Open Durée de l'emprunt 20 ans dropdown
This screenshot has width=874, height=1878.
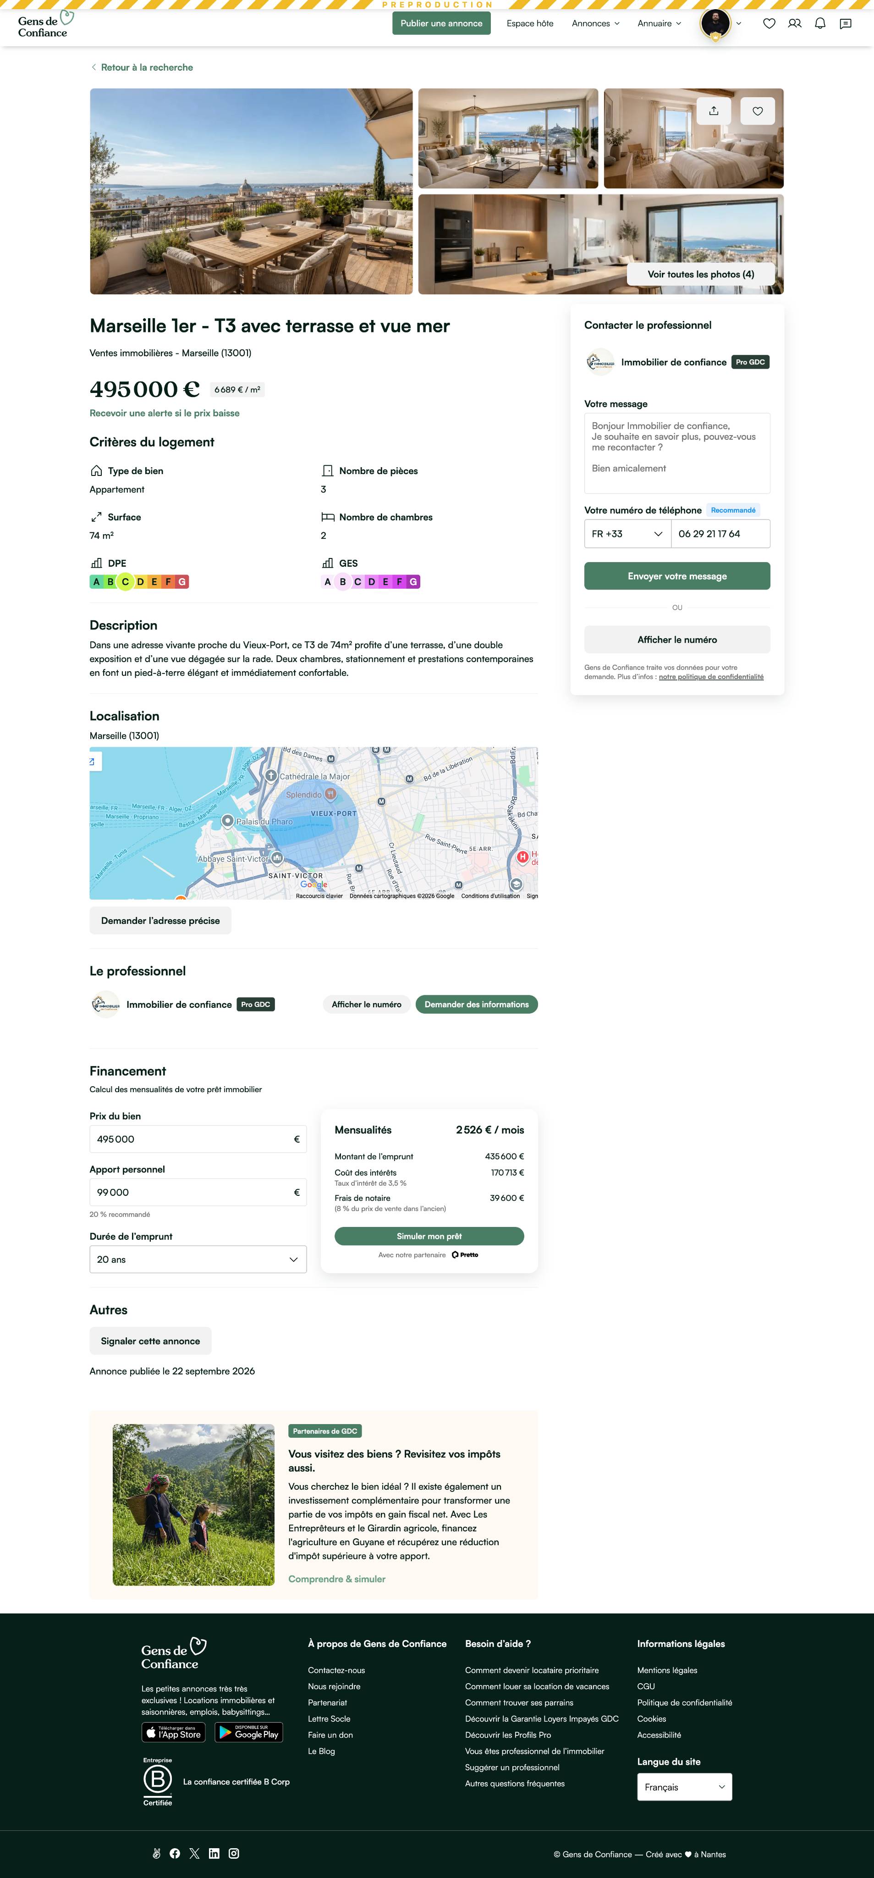click(x=198, y=1259)
